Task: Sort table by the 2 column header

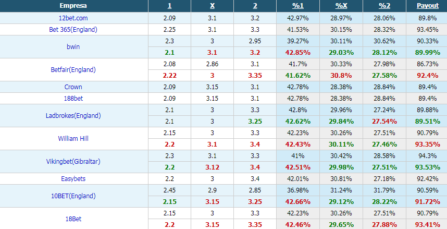Action: 255,6
